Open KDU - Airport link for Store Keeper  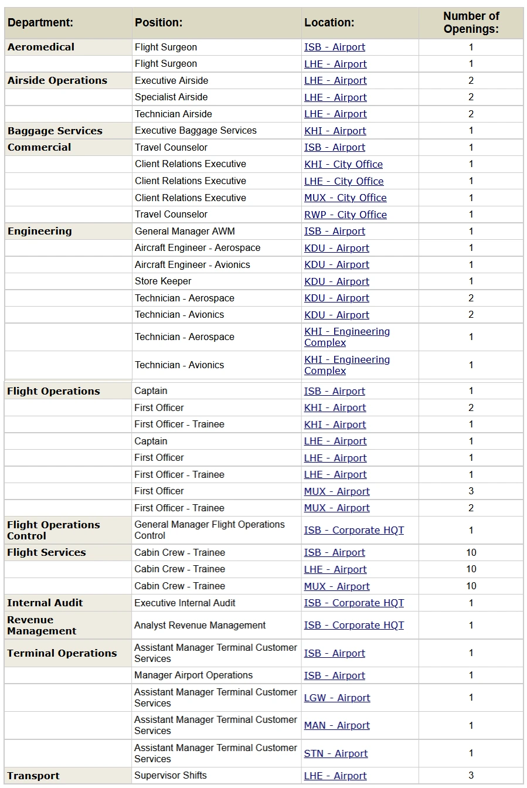click(336, 282)
